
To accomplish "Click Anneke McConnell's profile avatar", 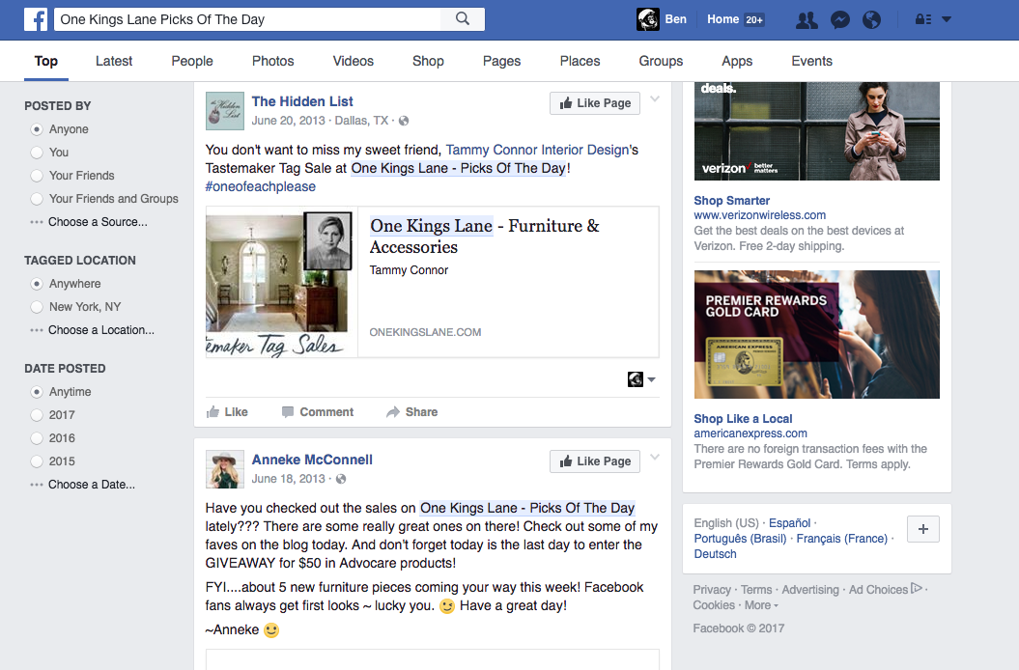I will coord(225,469).
